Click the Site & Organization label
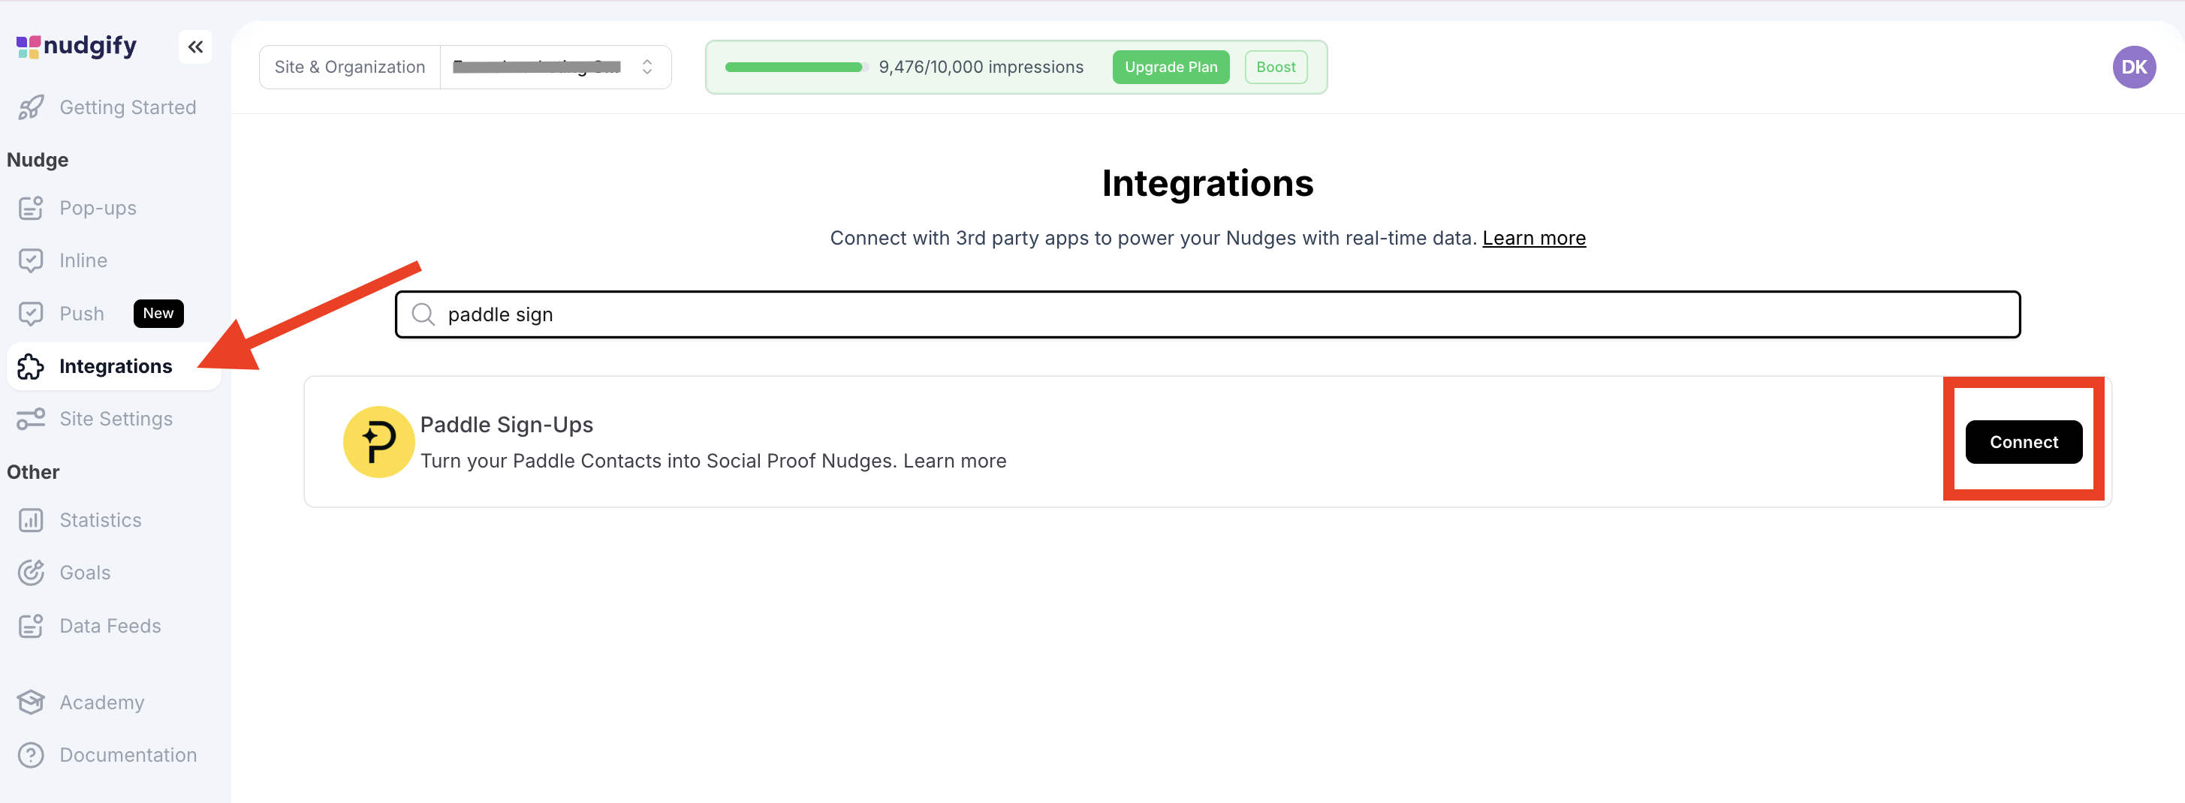This screenshot has height=803, width=2185. [x=349, y=67]
